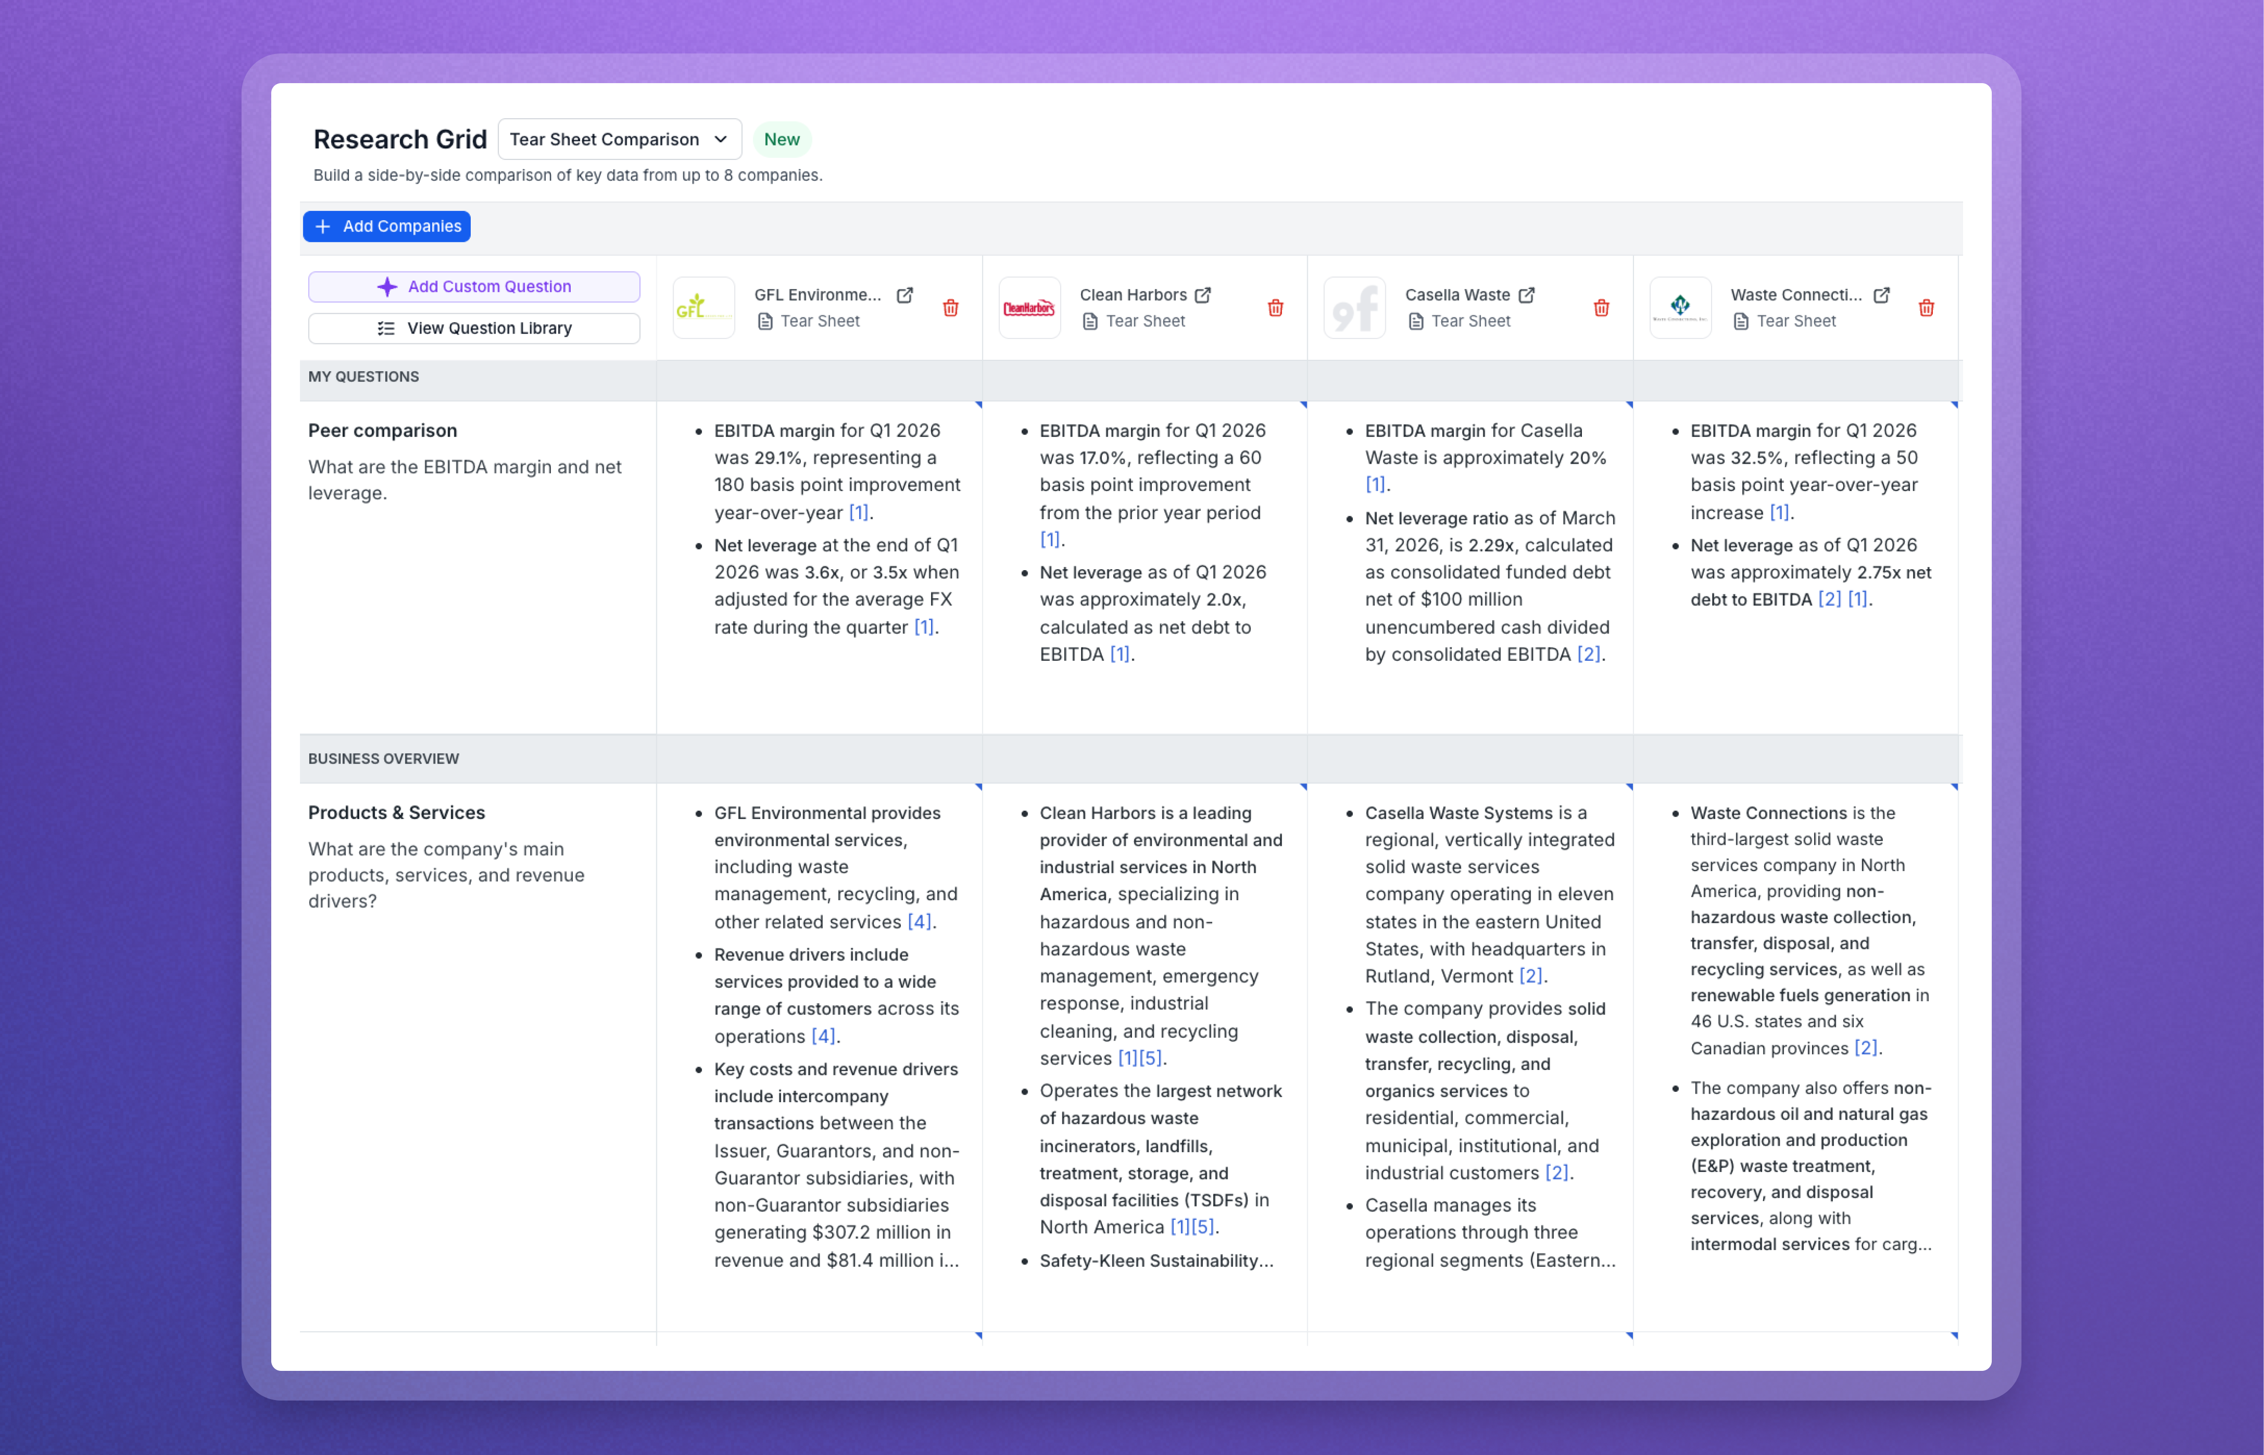2264x1455 pixels.
Task: Select the Peer comparison question title
Action: coord(383,431)
